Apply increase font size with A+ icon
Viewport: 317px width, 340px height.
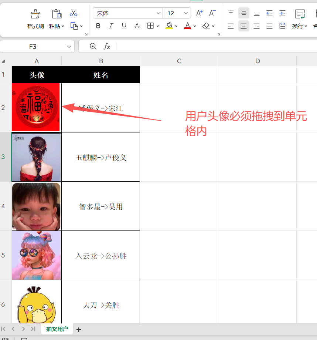(199, 13)
